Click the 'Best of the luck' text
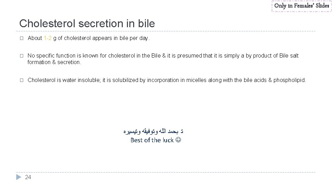This screenshot has width=332, height=186. [x=152, y=140]
